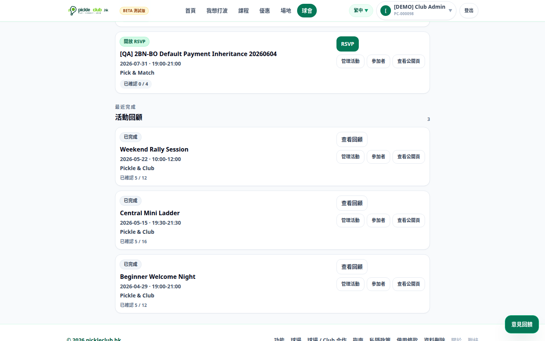This screenshot has height=341, width=545.
Task: Click the date 2026-04-29 · 19:00-21:00
Action: pos(151,286)
